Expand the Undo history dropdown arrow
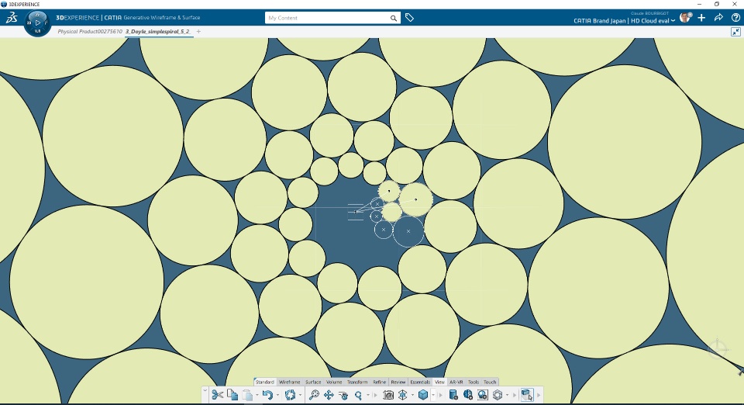Screen dimensions: 744x405 [x=277, y=395]
